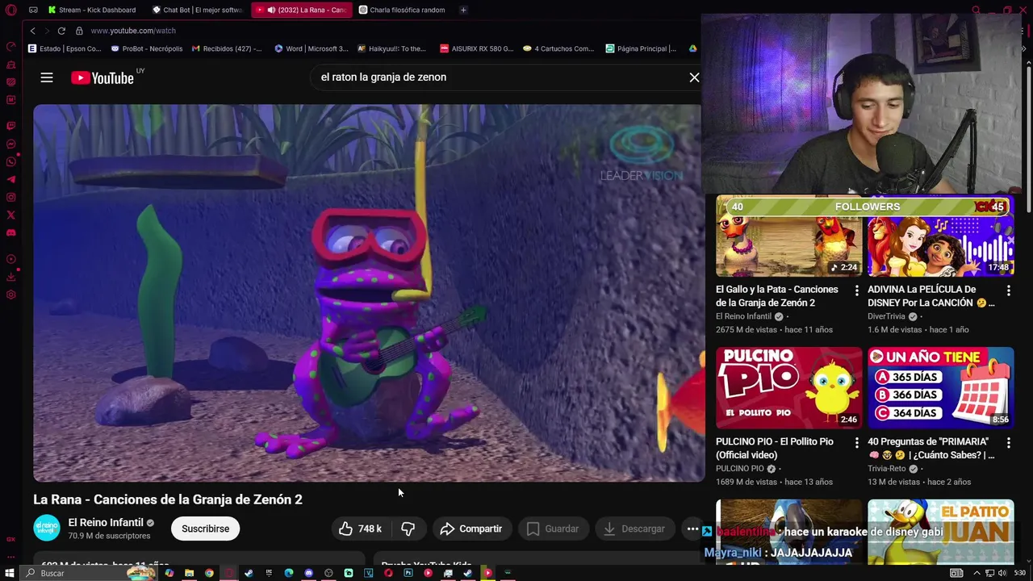Open 'El Gallo y la Pata' video title
1033x581 pixels.
click(x=777, y=295)
